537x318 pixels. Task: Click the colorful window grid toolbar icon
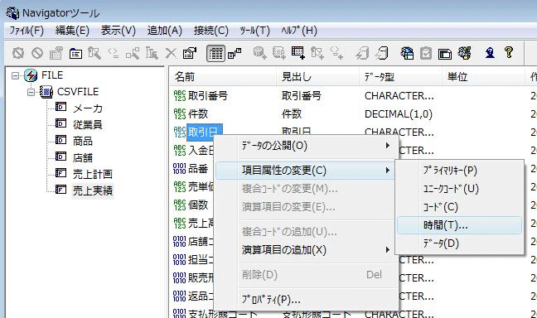407,53
